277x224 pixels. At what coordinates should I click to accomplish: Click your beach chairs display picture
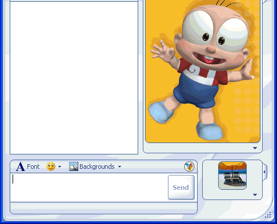click(x=232, y=176)
